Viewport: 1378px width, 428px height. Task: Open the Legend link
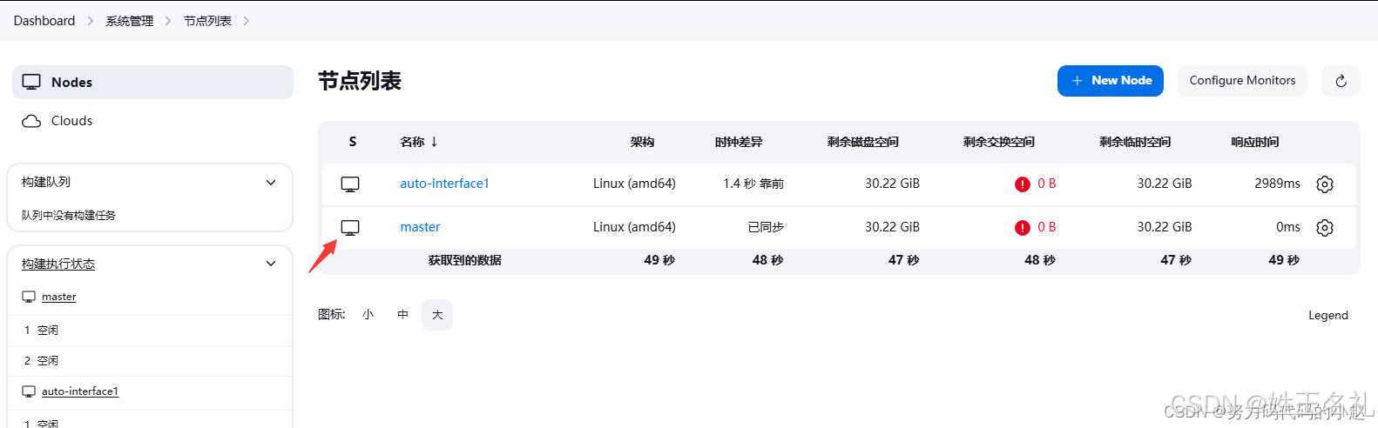click(1327, 315)
